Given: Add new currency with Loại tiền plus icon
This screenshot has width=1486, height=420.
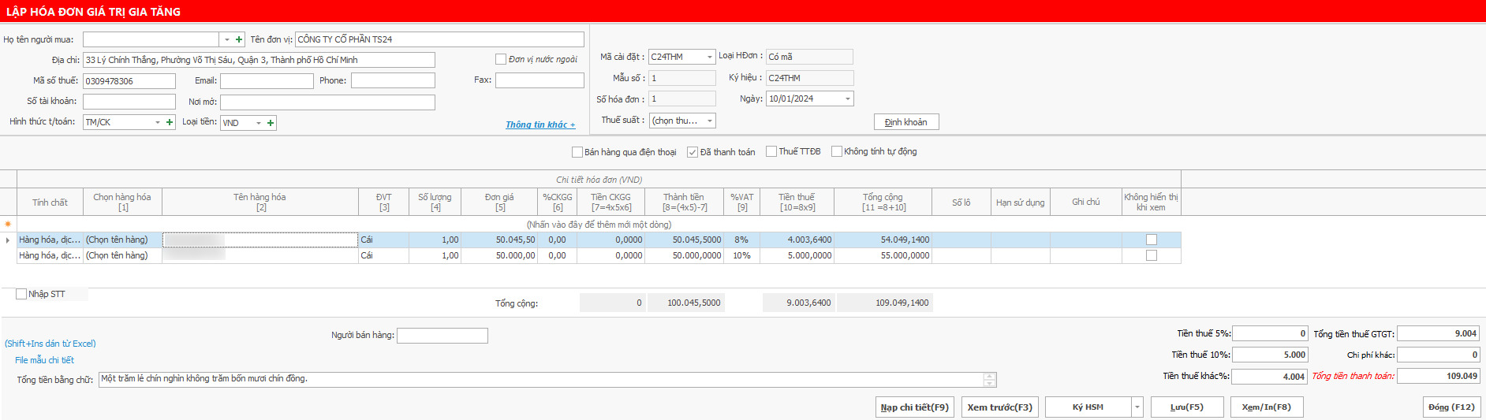Looking at the screenshot, I should point(271,123).
